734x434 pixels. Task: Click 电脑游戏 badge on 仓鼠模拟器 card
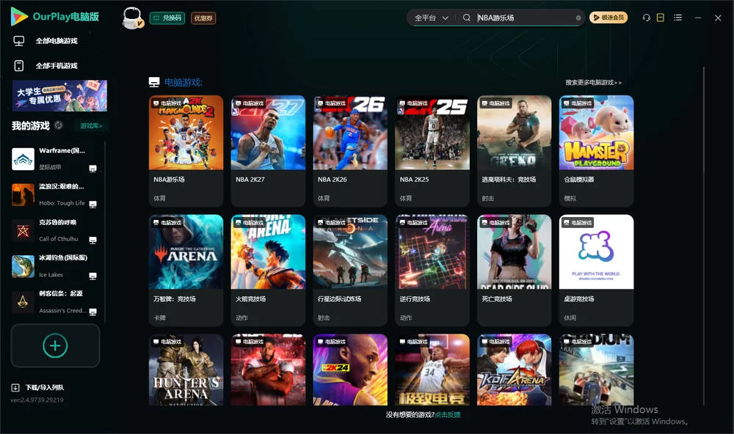pyautogui.click(x=577, y=103)
